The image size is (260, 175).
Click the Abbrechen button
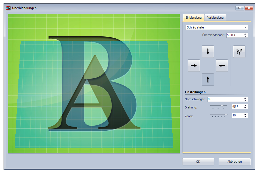coord(235,162)
